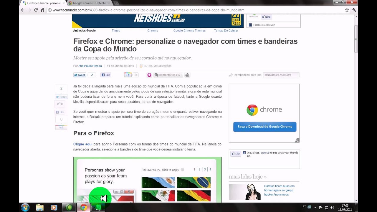This screenshot has height=212, width=377.
Task: Select Personas page 2
Action: 199,170
